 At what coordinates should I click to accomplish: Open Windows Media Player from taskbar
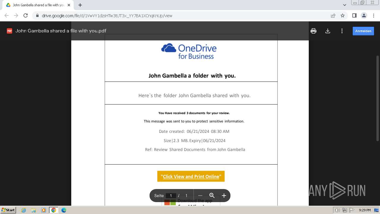[x=44, y=210]
